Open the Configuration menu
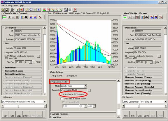The image size is (168, 121). [x=12, y=6]
